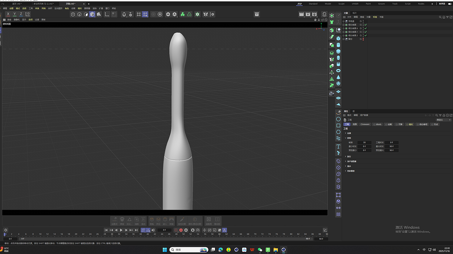Click the green T-shirt cloth icon

pos(332,22)
